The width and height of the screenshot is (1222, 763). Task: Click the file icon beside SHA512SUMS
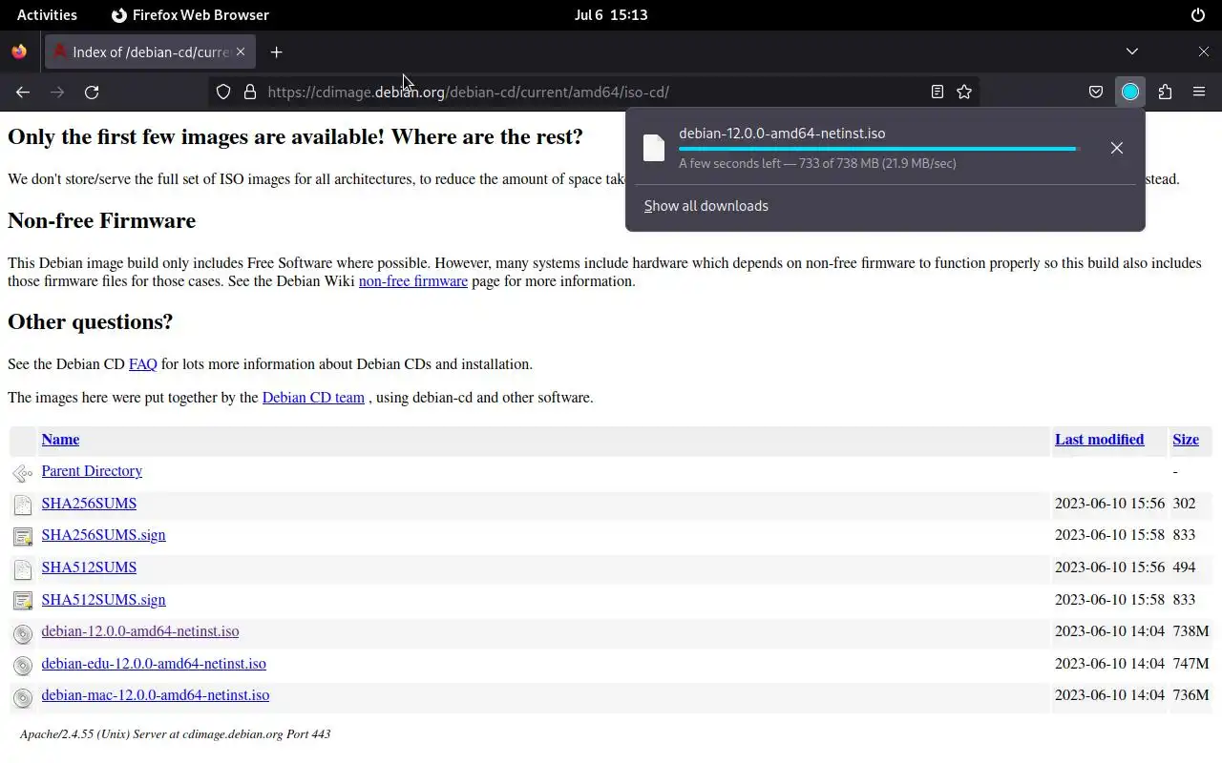pos(23,569)
